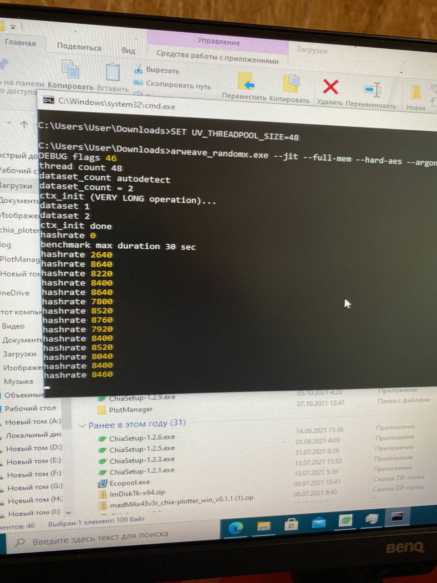Click the Up arrow navigation button
The image size is (437, 583).
click(x=24, y=124)
